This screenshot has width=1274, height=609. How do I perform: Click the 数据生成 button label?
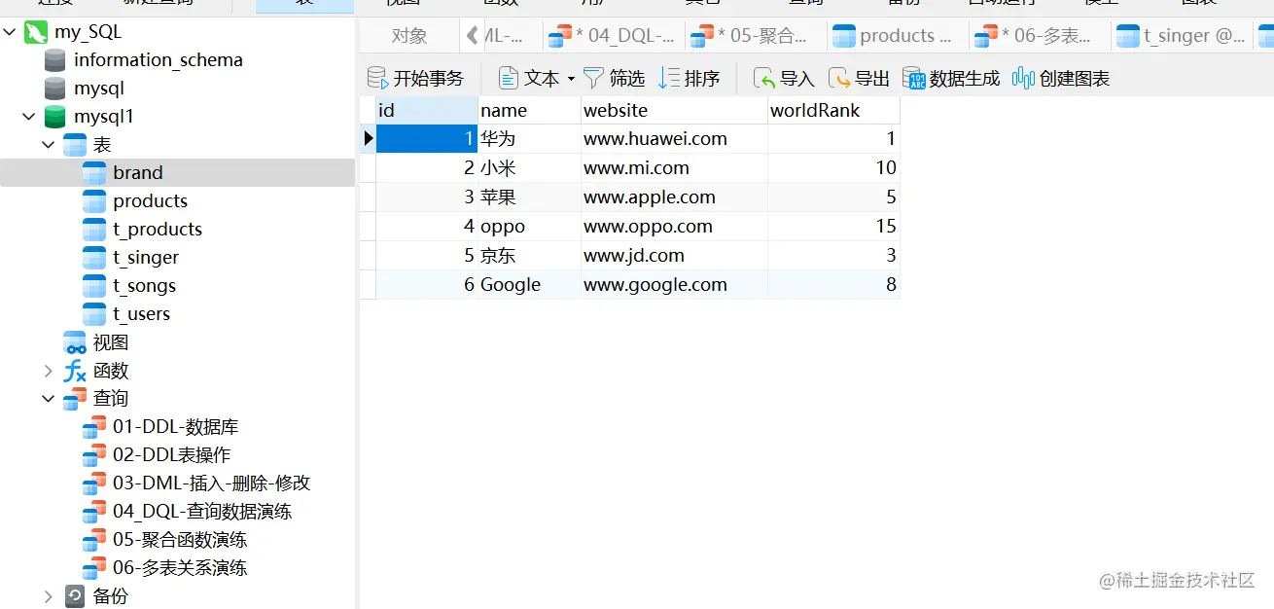pyautogui.click(x=964, y=79)
